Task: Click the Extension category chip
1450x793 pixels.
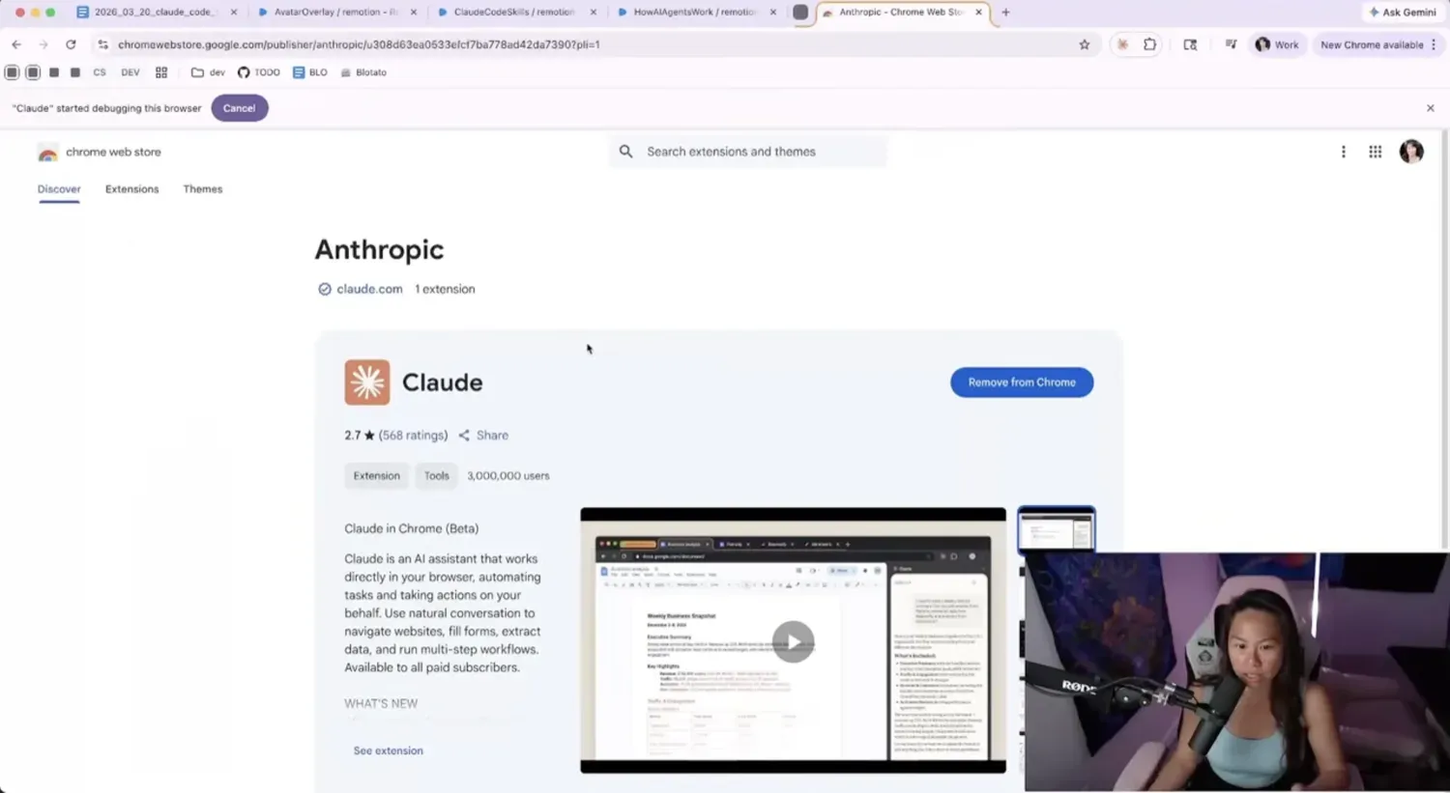Action: click(x=376, y=476)
